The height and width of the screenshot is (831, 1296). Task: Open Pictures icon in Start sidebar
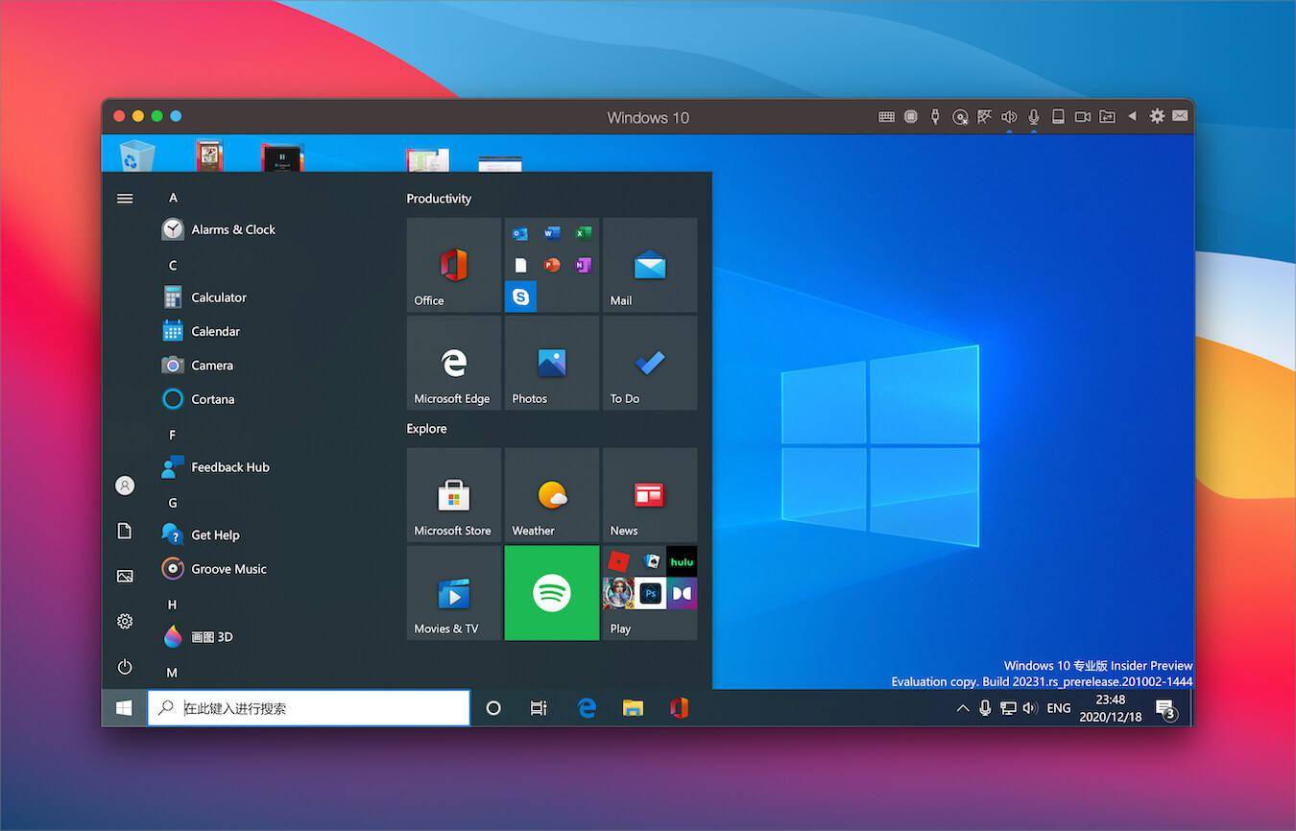pos(125,576)
